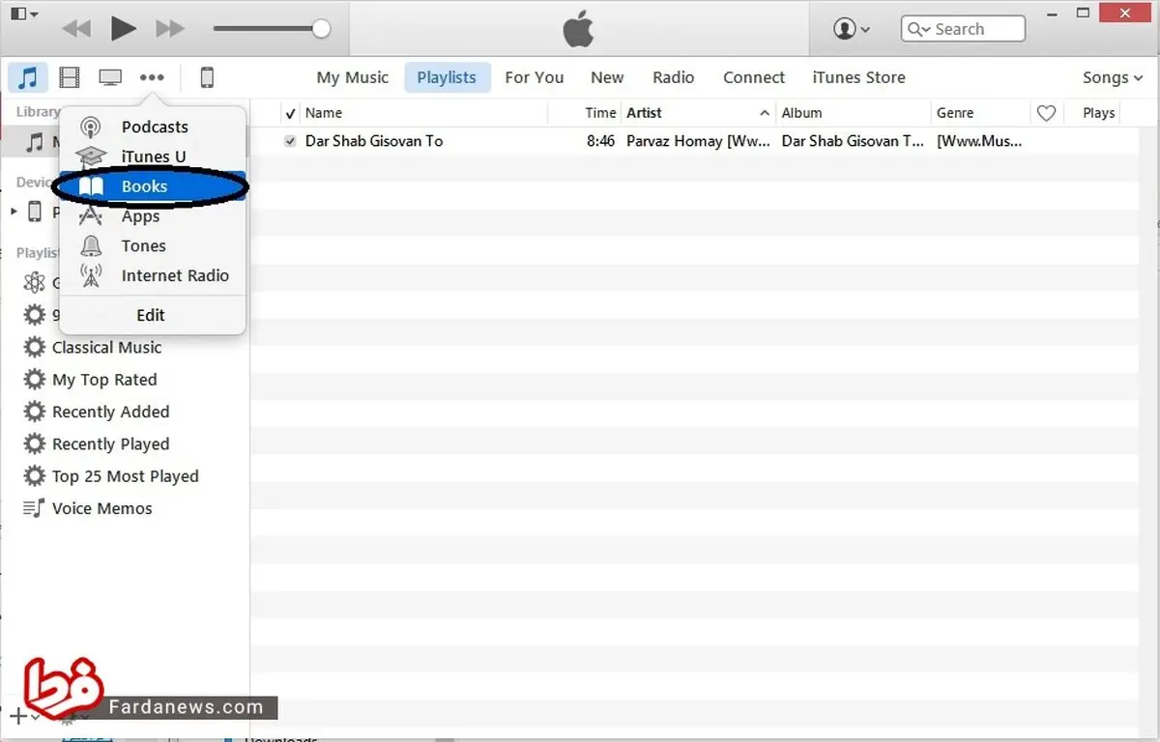Click the Internet Radio antenna icon
The width and height of the screenshot is (1160, 742).
pyautogui.click(x=91, y=276)
